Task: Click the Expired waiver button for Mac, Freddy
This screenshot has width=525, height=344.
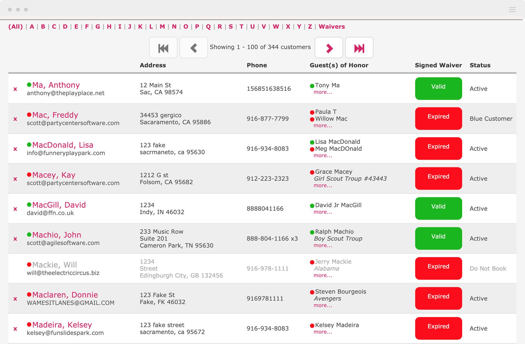Action: [438, 118]
